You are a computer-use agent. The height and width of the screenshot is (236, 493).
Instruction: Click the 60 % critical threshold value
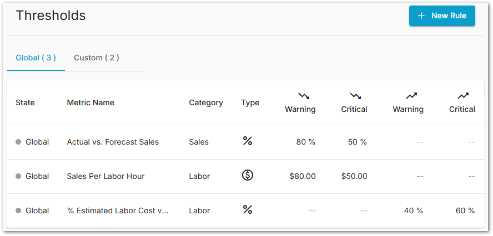tap(463, 211)
